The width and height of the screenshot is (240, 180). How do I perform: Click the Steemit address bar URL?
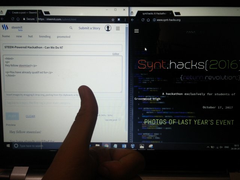[x=57, y=19]
